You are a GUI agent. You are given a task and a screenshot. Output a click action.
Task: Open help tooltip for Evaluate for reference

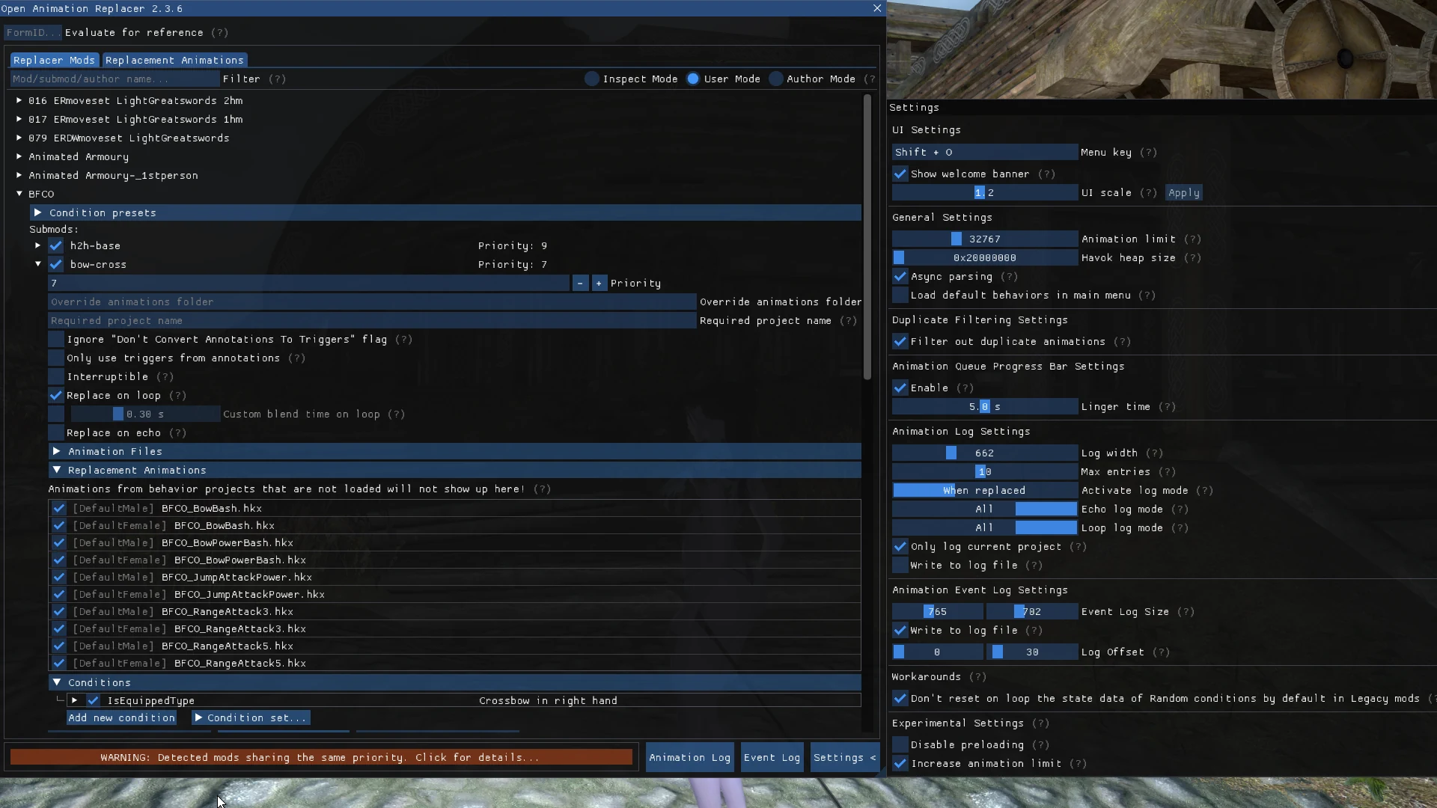pos(220,33)
